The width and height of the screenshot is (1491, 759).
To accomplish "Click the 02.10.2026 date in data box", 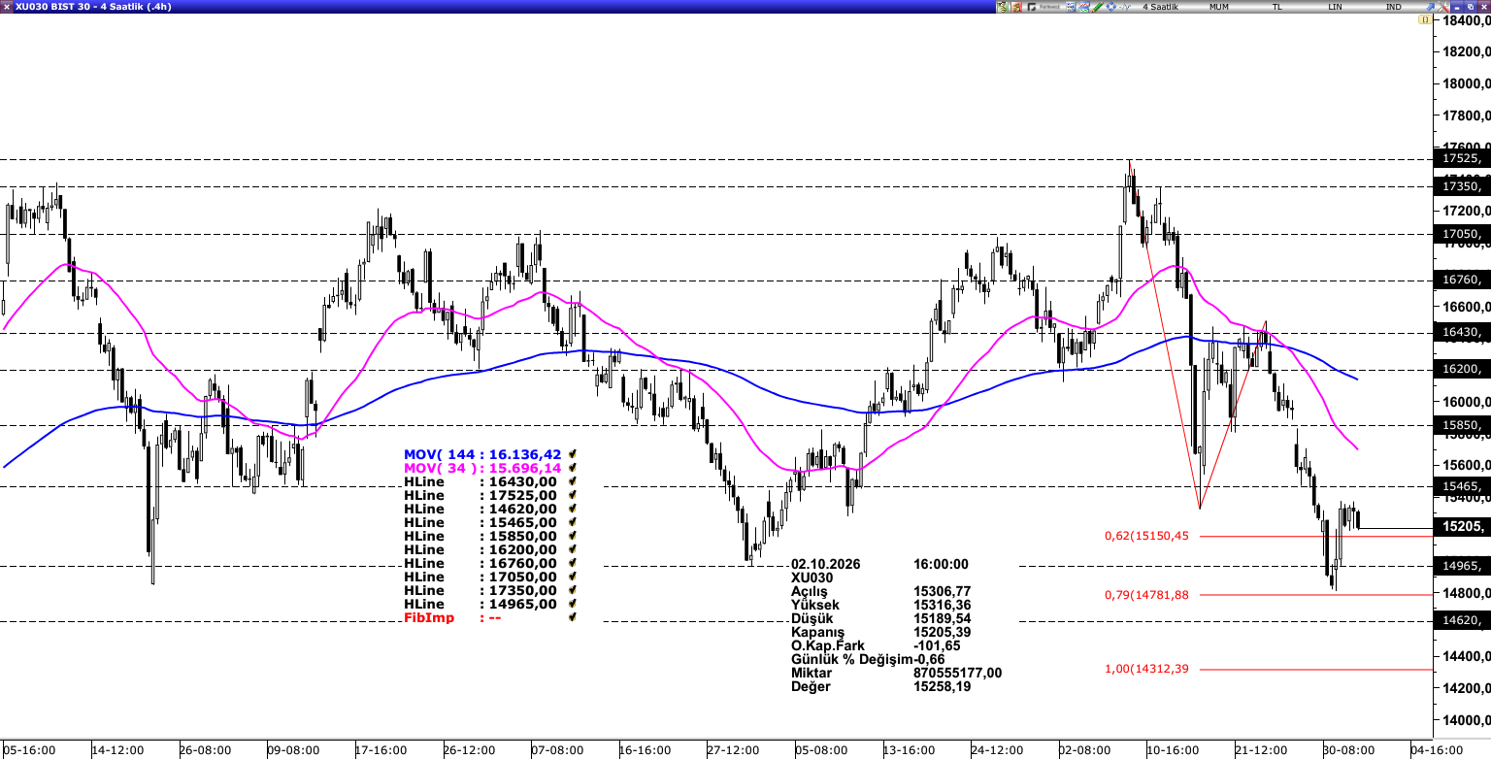I will coord(826,564).
